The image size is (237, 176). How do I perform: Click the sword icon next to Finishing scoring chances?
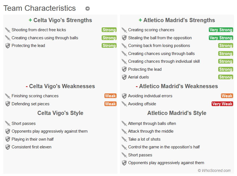tap(7, 96)
